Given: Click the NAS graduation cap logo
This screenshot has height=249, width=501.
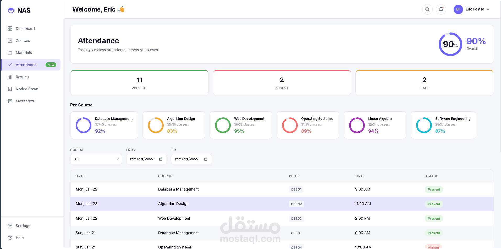Looking at the screenshot, I should (11, 10).
